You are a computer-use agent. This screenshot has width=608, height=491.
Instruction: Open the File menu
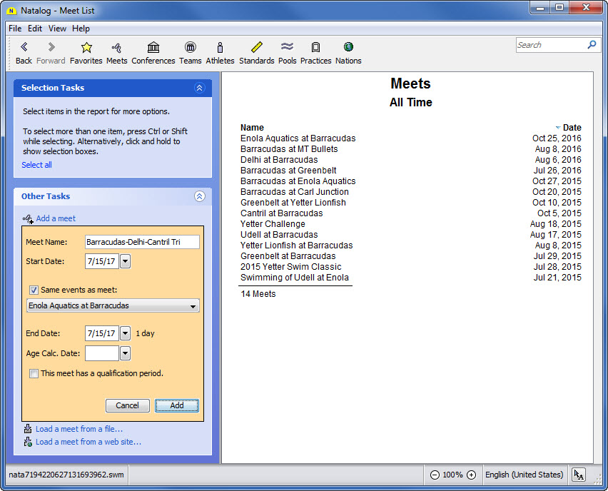coord(15,29)
